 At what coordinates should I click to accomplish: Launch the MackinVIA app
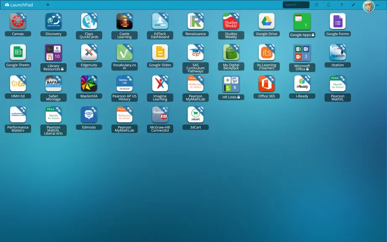pyautogui.click(x=89, y=84)
